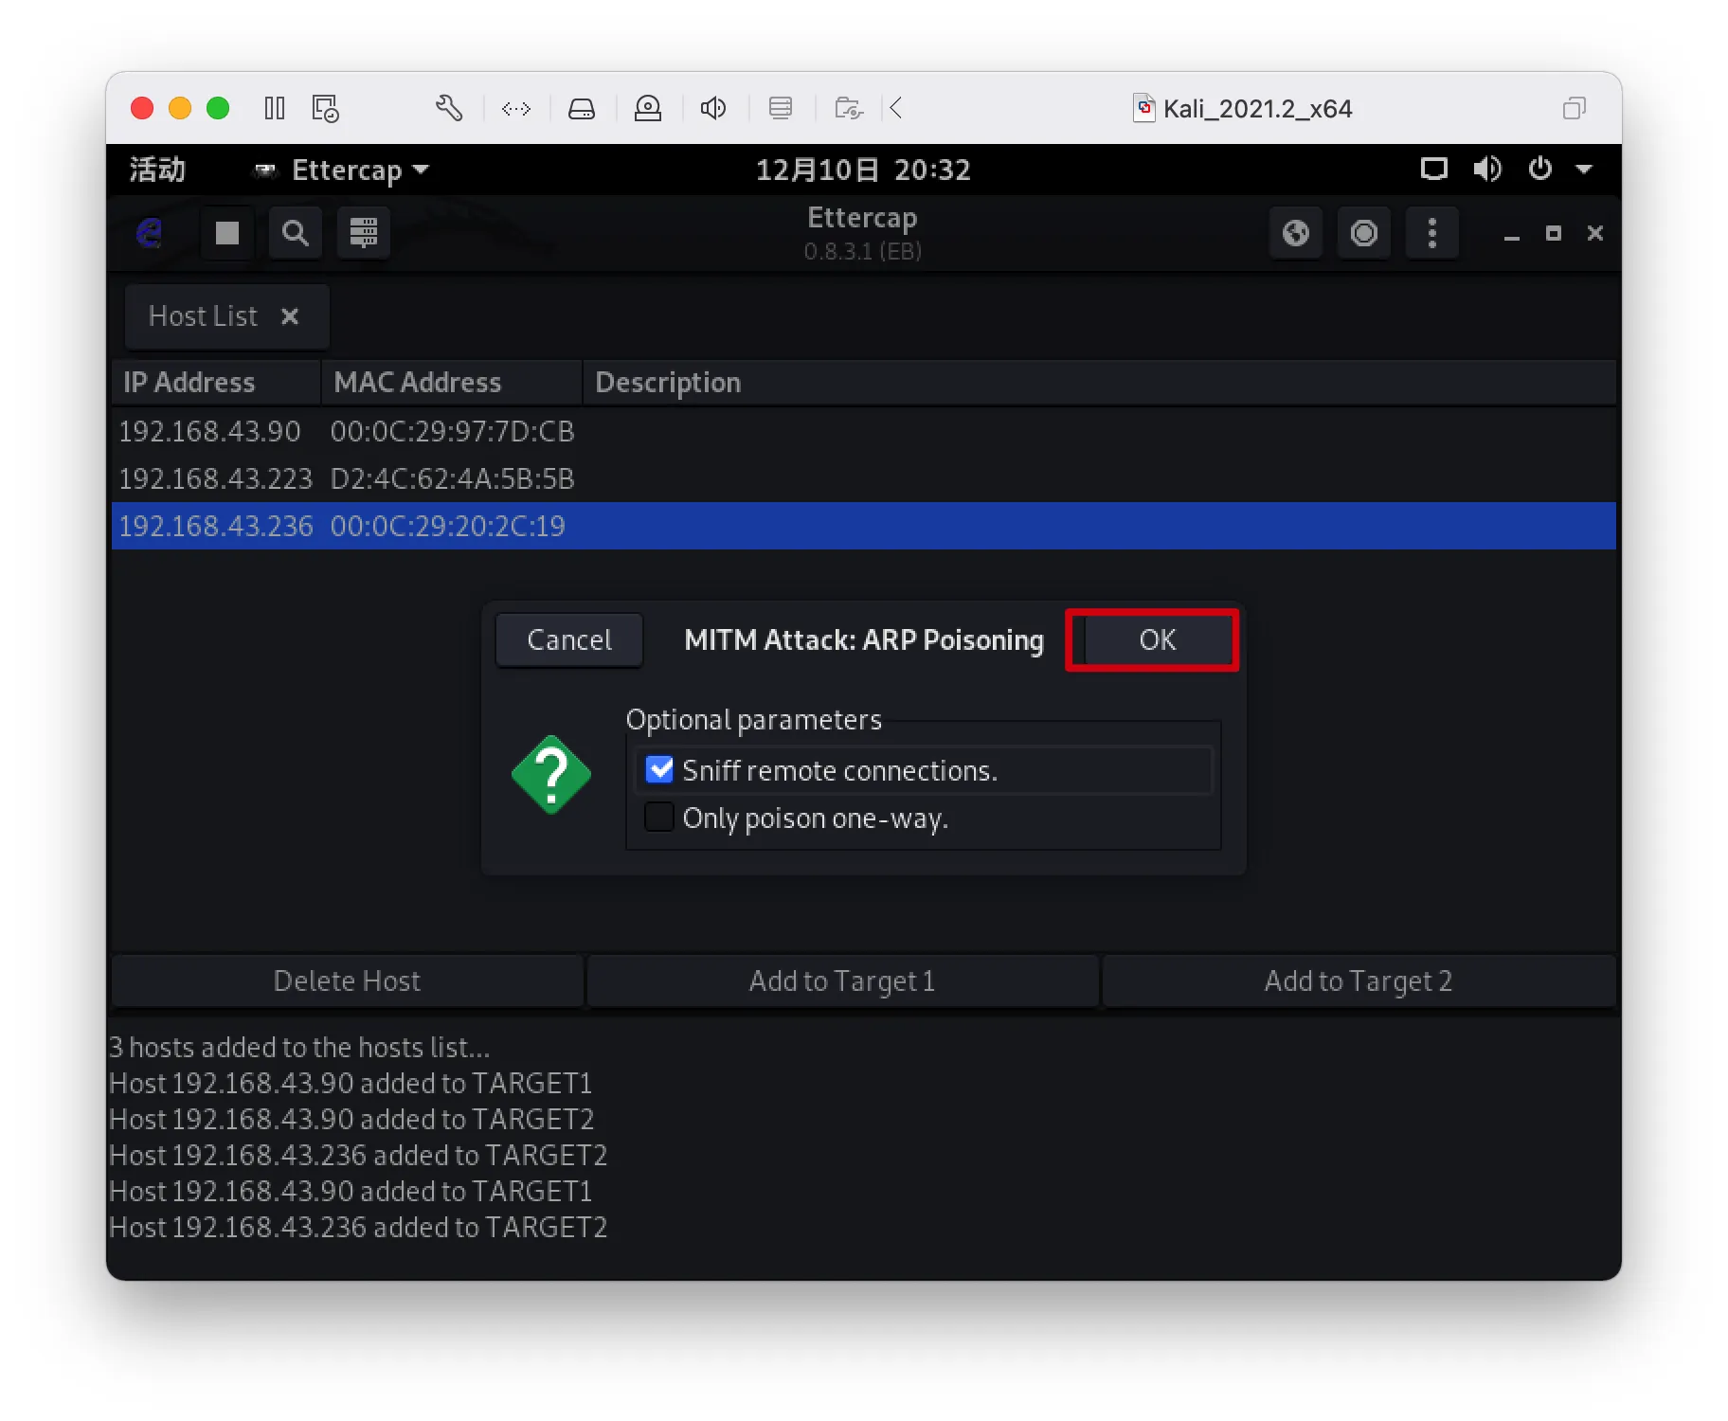Image resolution: width=1728 pixels, height=1421 pixels.
Task: Open VM snapshot icon in title bar
Action: coord(325,108)
